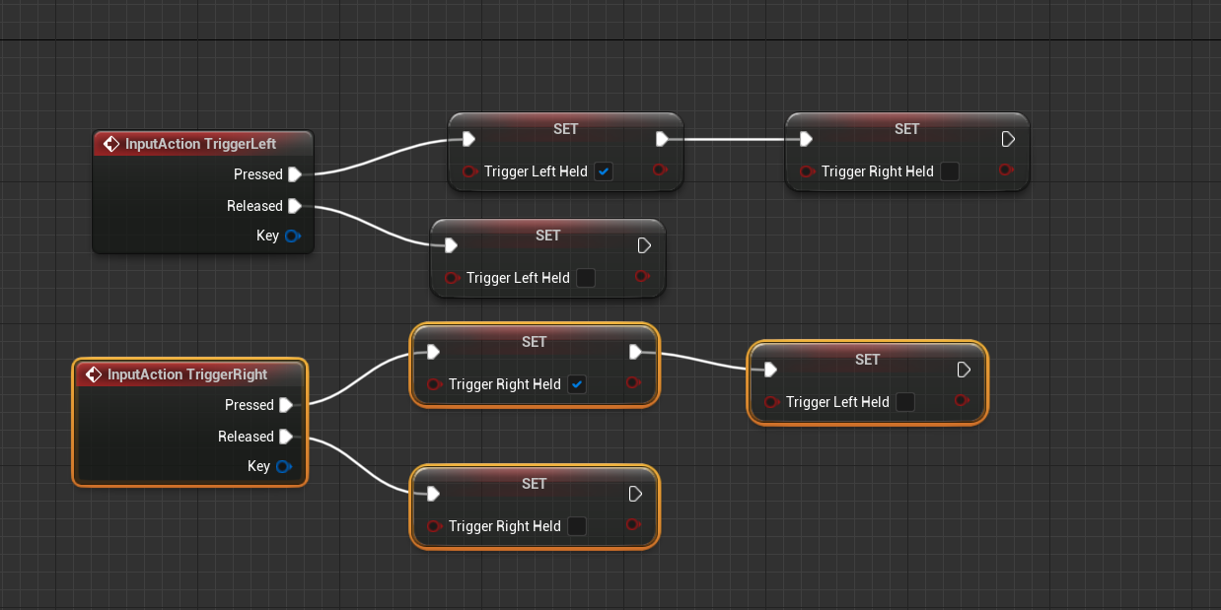Image resolution: width=1221 pixels, height=610 pixels.
Task: Click SET title of checked Trigger Right Held node
Action: [x=535, y=342]
